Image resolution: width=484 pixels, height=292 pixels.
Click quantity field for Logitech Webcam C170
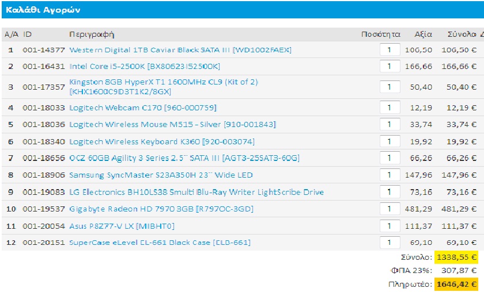(x=390, y=107)
